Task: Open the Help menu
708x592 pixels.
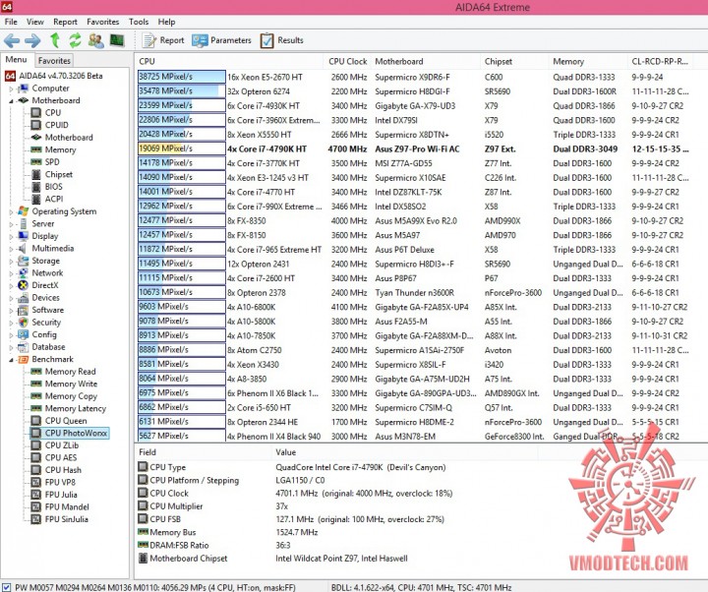Action: (166, 22)
